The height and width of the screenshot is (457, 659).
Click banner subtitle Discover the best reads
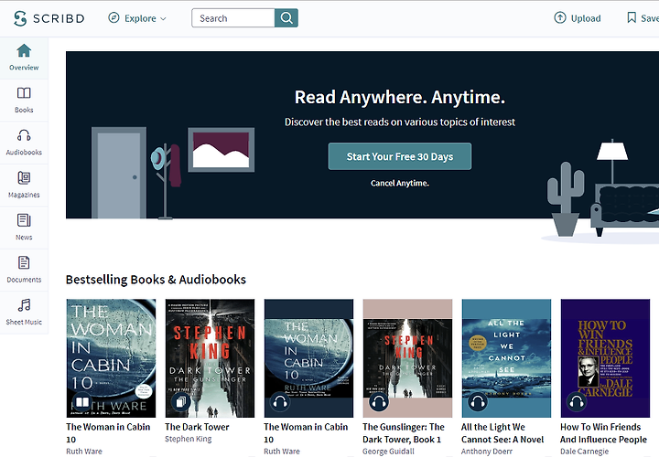[400, 122]
